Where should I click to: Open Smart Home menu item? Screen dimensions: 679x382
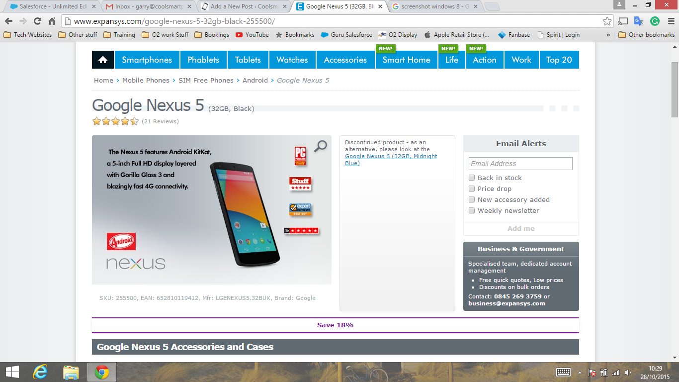pyautogui.click(x=407, y=60)
